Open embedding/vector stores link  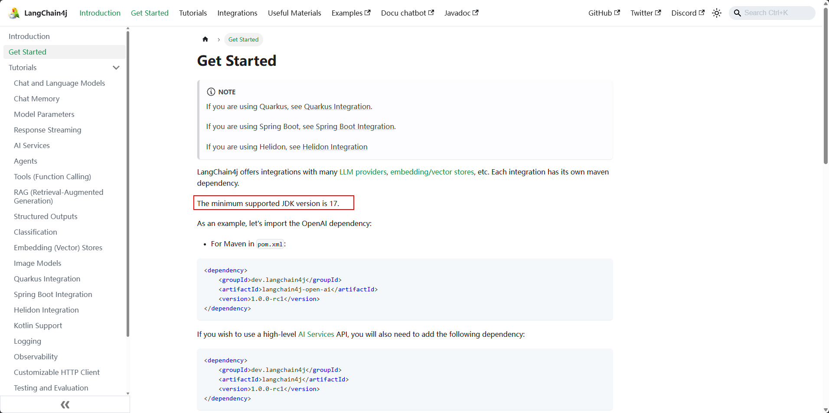click(432, 172)
